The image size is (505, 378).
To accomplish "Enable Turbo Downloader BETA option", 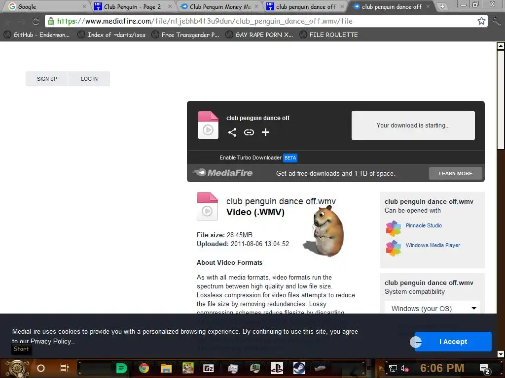I will (x=258, y=157).
